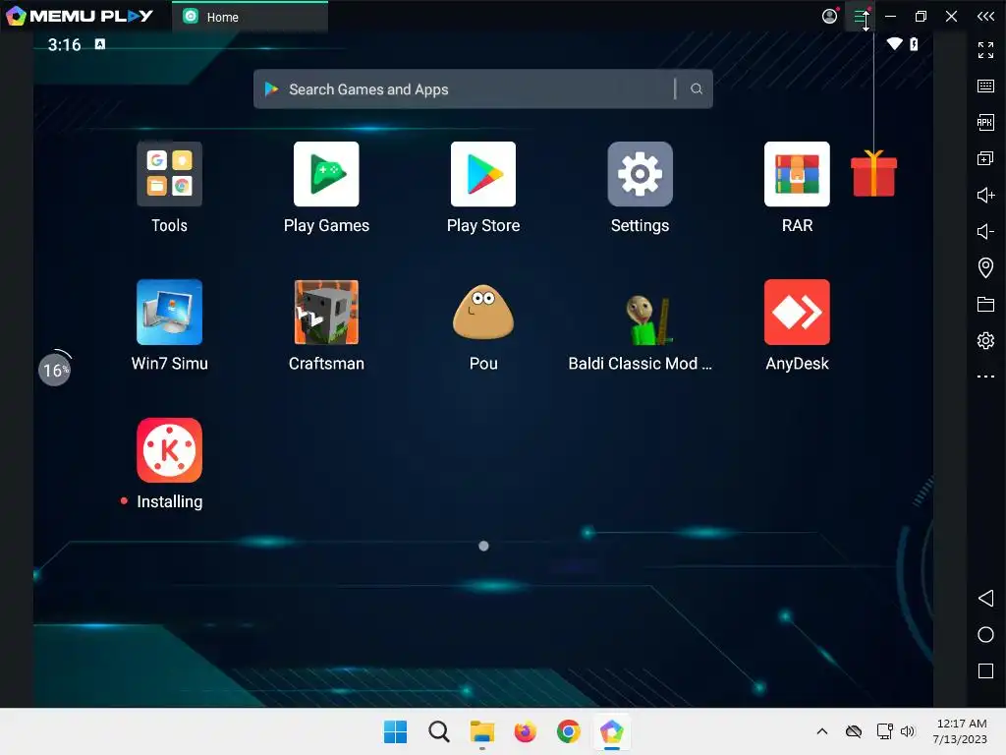The image size is (1006, 755).
Task: Select the home screen page indicator dot
Action: pos(483,546)
